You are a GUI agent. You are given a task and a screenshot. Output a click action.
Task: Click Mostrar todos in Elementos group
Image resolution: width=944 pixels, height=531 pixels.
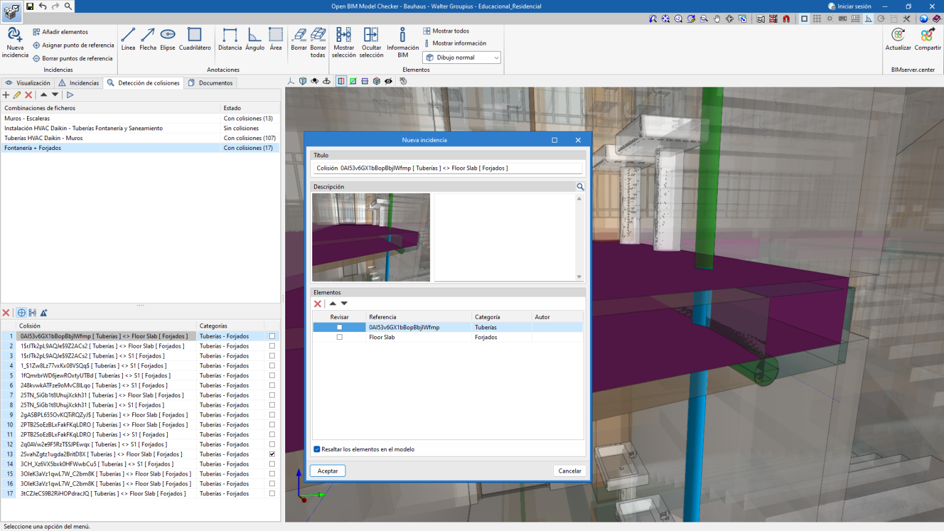(446, 31)
